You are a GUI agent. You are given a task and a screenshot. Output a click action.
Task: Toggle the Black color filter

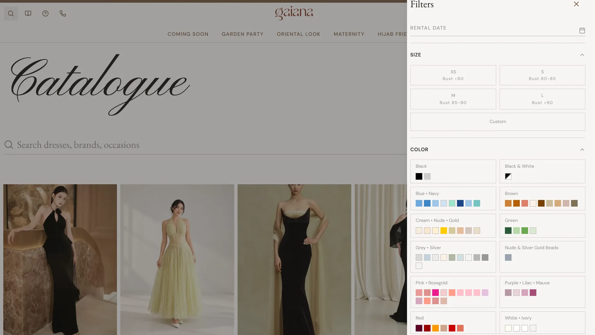(x=453, y=171)
